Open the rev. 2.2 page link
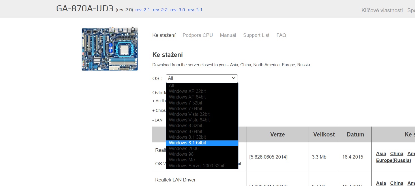This screenshot has width=415, height=186. (x=160, y=10)
